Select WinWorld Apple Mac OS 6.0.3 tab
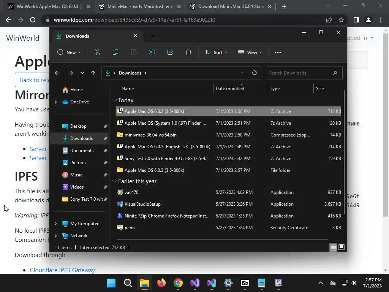 [x=48, y=7]
